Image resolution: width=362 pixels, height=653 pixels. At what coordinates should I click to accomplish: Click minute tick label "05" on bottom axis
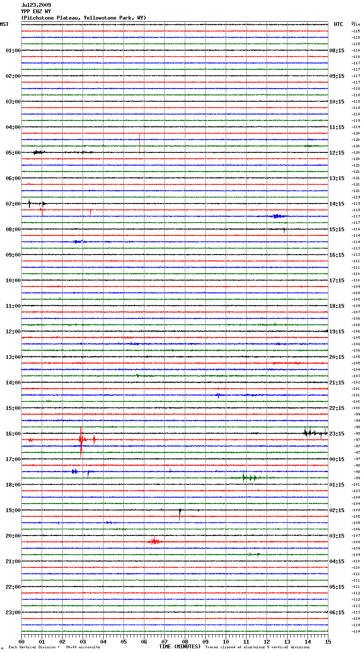(124, 642)
